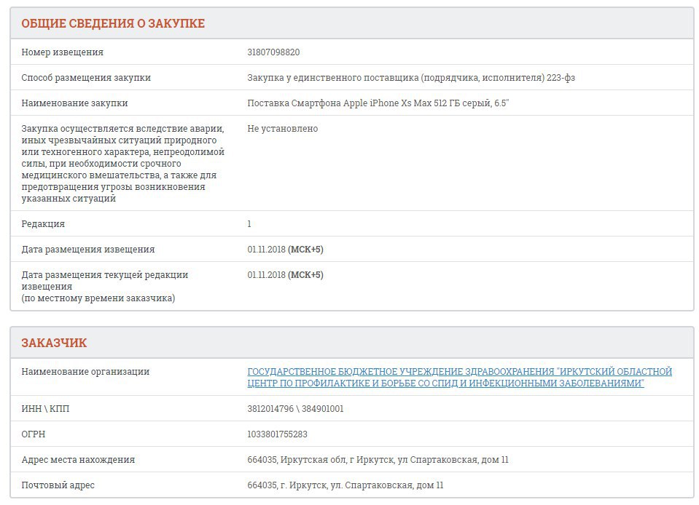Click the 'Адрес места нахождения' label
This screenshot has width=699, height=505.
78,459
